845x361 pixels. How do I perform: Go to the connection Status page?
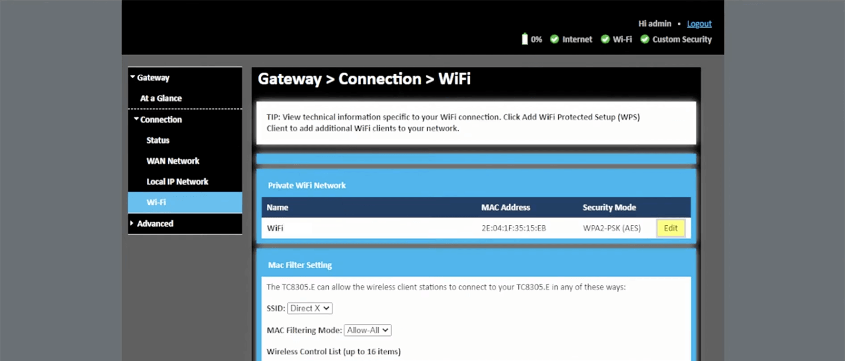tap(158, 140)
